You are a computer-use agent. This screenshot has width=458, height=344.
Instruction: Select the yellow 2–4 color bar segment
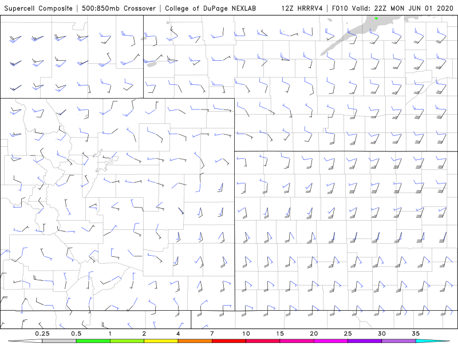pos(161,341)
